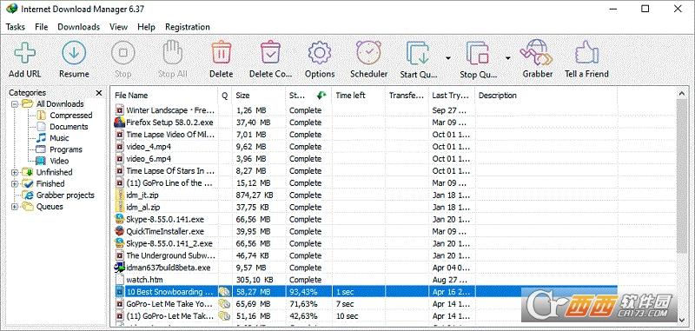Click the Stop All hand icon

tap(172, 53)
